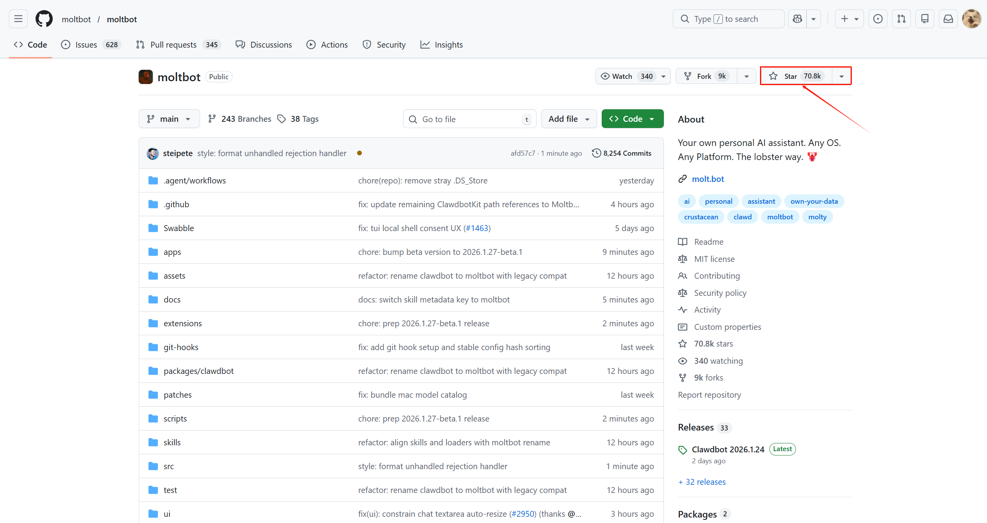Select the crustacean topic tag
Screen dimensions: 987x523
[x=701, y=217]
